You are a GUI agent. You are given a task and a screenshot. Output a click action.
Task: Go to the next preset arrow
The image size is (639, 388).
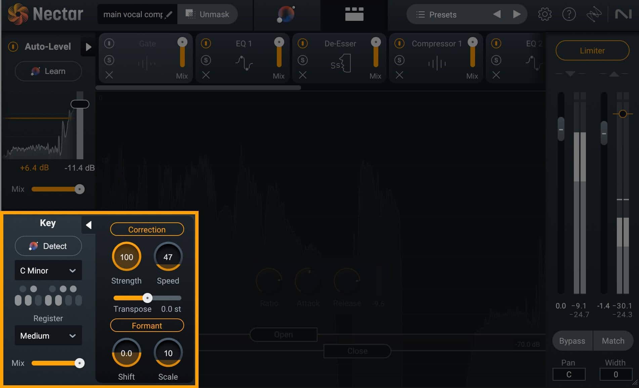(x=517, y=14)
